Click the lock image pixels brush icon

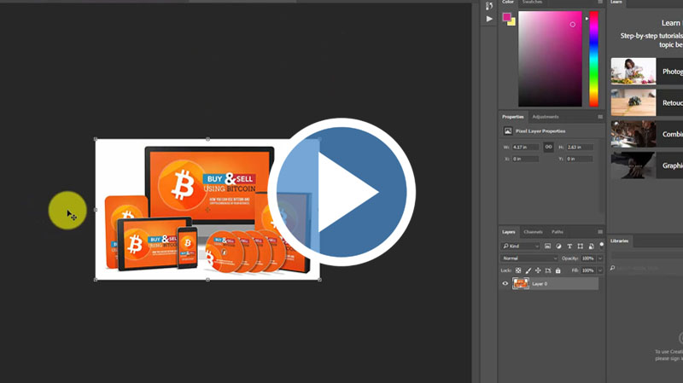[528, 270]
